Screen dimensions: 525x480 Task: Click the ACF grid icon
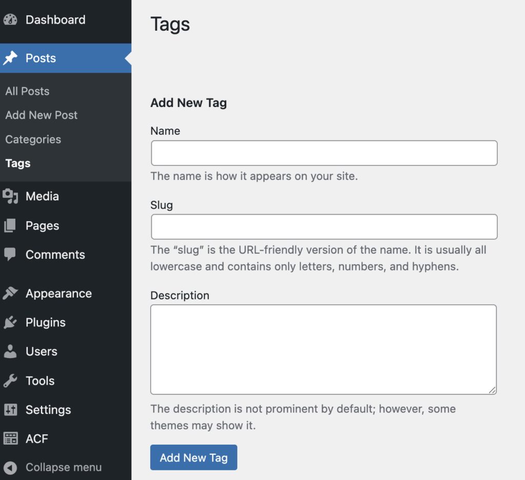(x=10, y=439)
